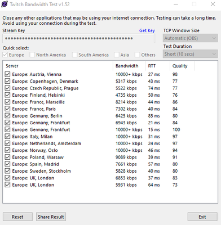Uncheck the Sweden, Stockholm server
This screenshot has width=221, height=225.
coord(7,171)
